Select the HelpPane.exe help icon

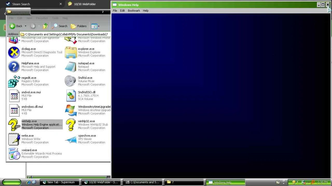click(x=14, y=67)
